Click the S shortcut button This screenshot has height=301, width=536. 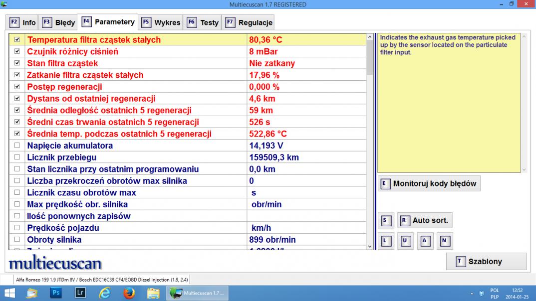coord(385,220)
